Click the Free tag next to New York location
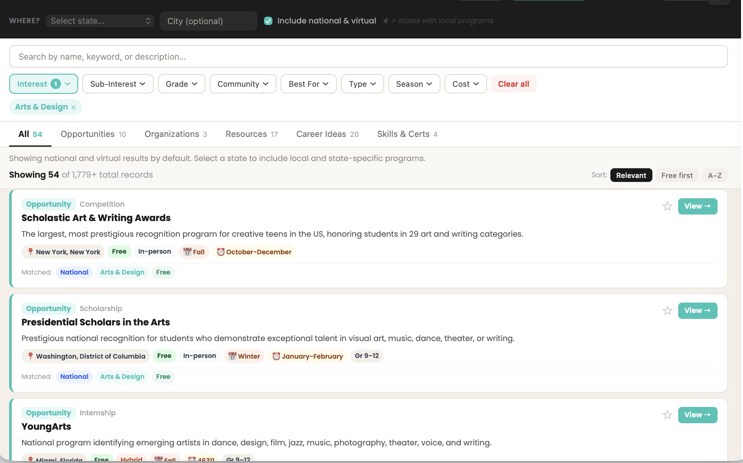 coord(119,251)
